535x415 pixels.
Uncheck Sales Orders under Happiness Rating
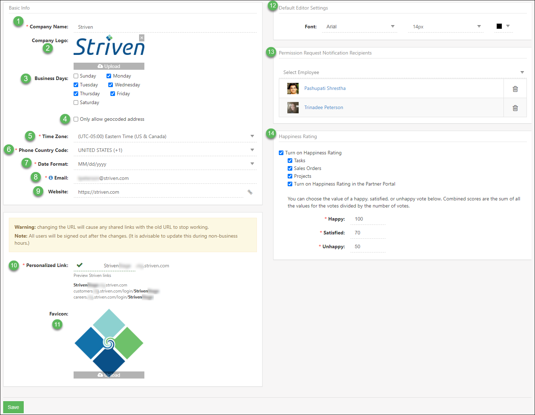tap(290, 168)
